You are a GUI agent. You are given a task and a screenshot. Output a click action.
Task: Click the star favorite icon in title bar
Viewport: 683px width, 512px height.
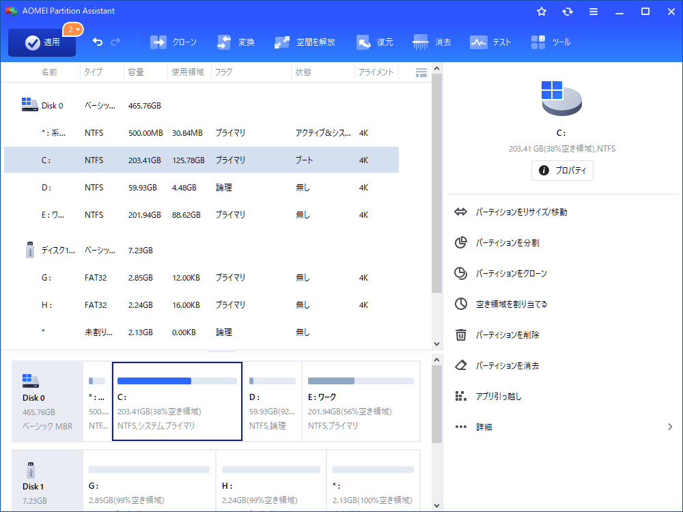542,12
